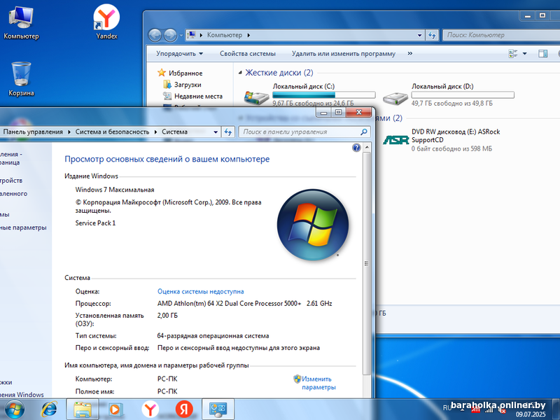Click the date 09.07.2025 in system tray
560x420 pixels.
tap(531, 414)
